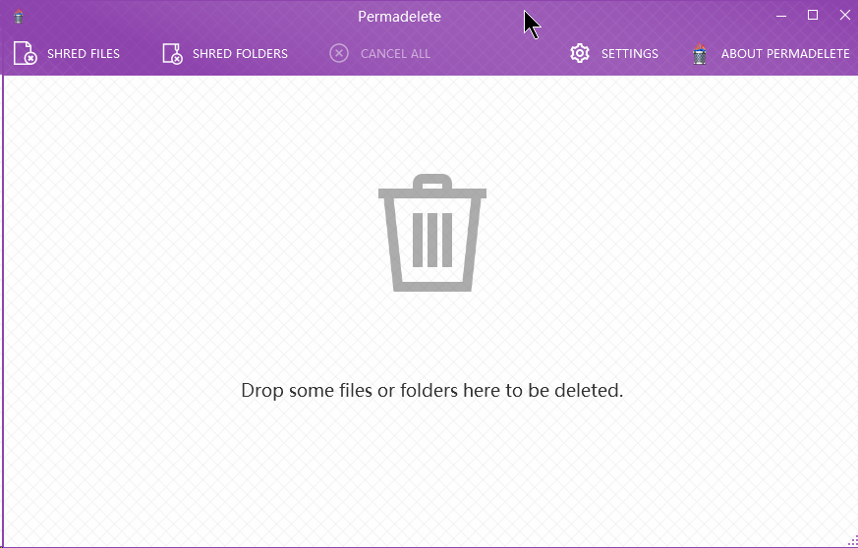Click the 'Drop some files or folders' message
The height and width of the screenshot is (548, 858).
click(432, 391)
